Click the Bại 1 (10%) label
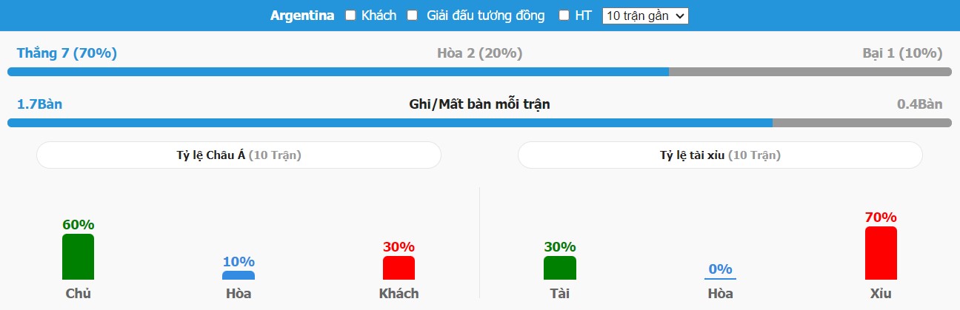This screenshot has height=310, width=960. (x=902, y=53)
